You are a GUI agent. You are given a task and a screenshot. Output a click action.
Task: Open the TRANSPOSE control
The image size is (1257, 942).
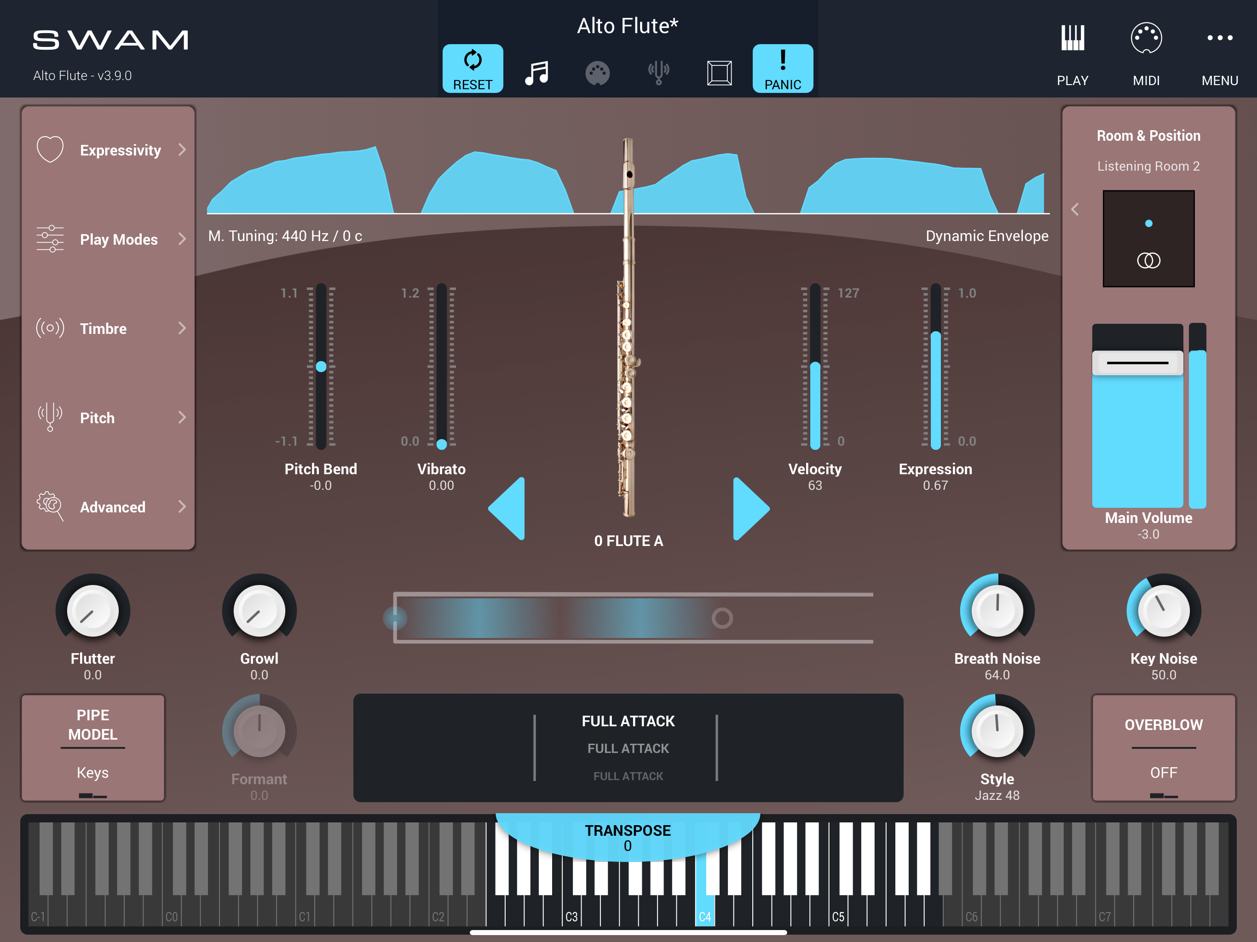[628, 838]
